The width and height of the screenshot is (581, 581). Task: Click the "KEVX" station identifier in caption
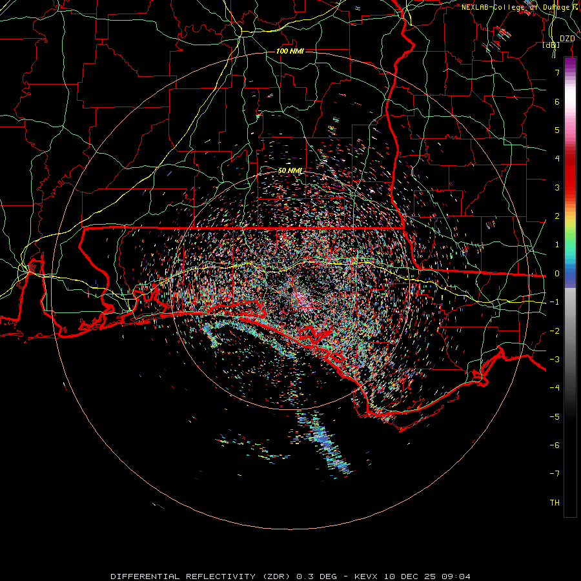[x=366, y=576]
